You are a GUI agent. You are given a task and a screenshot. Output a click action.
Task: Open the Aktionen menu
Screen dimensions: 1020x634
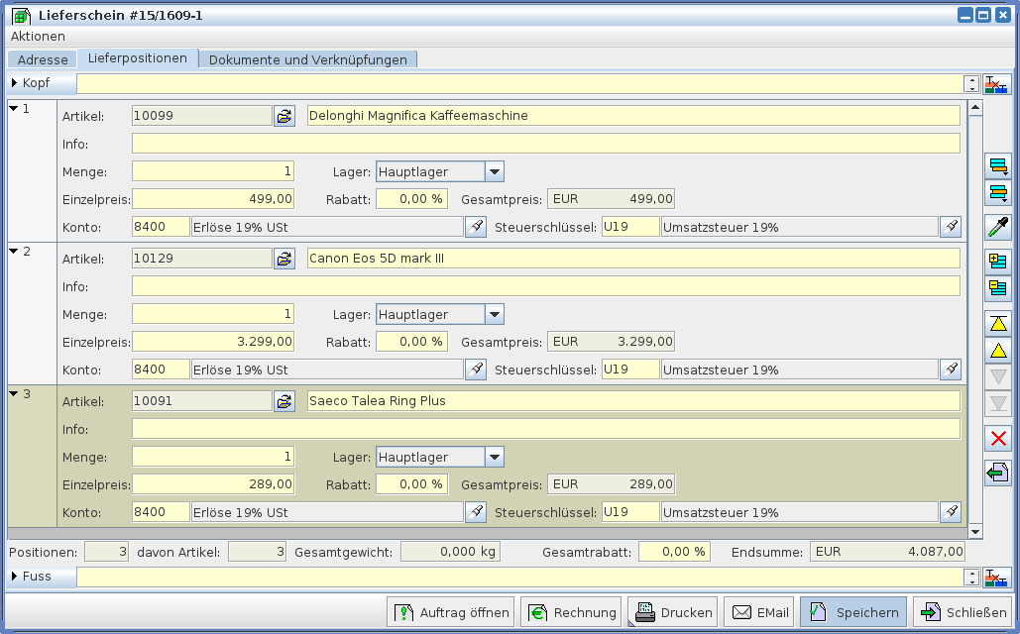[x=38, y=36]
